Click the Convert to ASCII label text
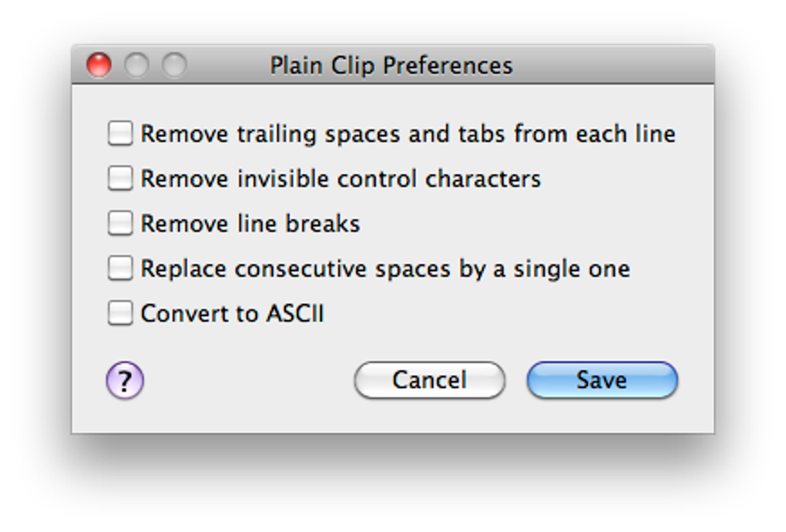The image size is (786, 532). (233, 313)
